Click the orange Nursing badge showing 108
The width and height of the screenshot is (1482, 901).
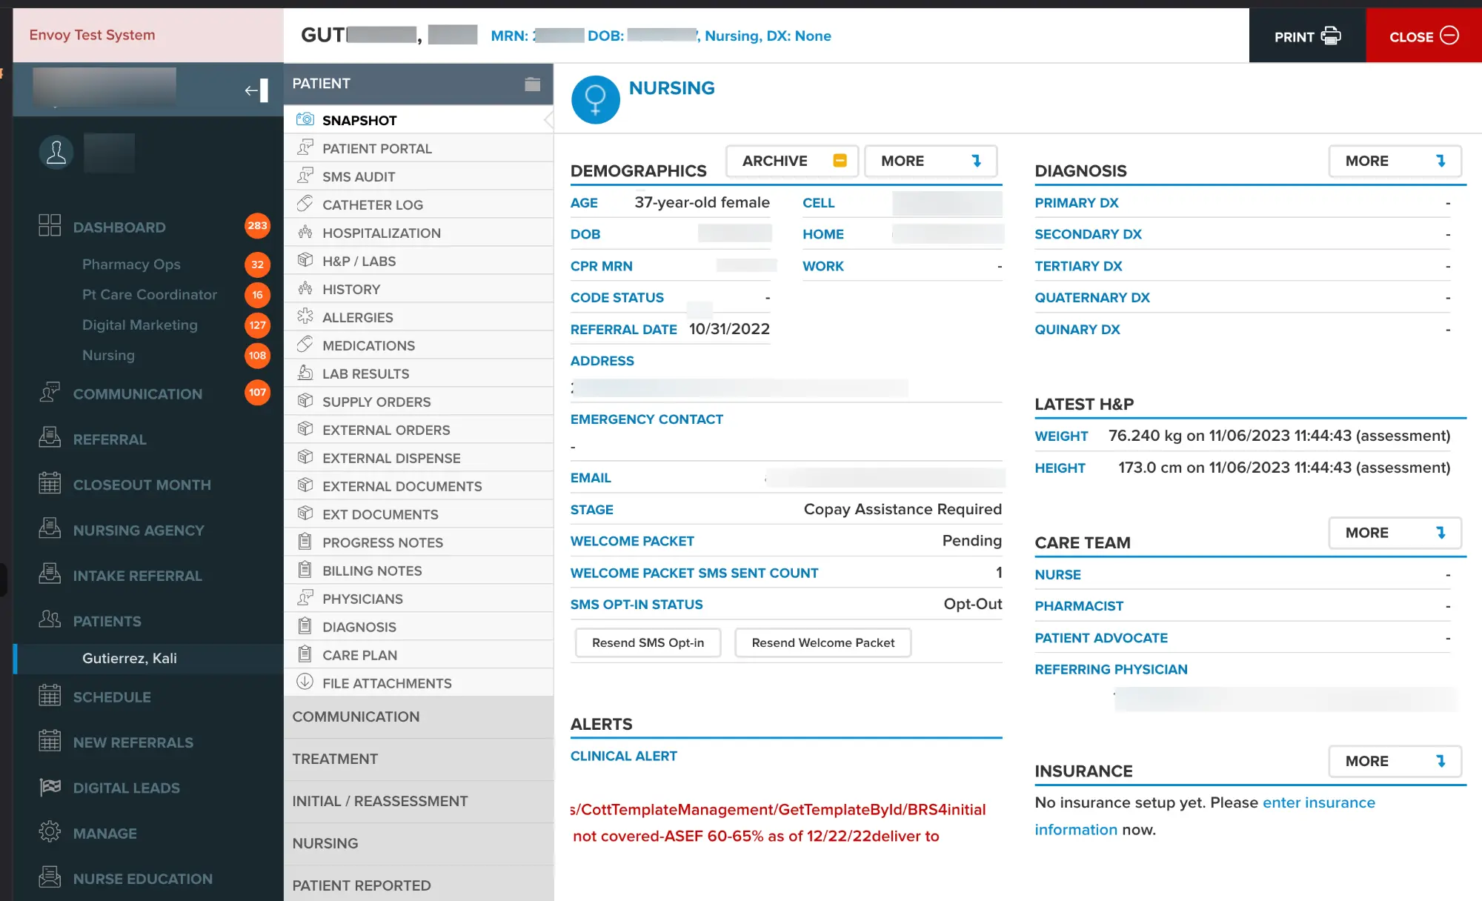[257, 356]
